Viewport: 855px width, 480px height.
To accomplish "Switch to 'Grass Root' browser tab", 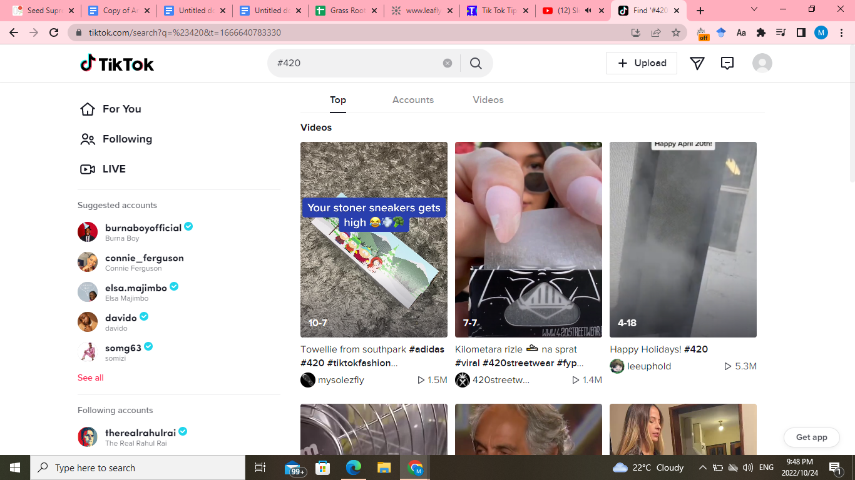I will 346,11.
